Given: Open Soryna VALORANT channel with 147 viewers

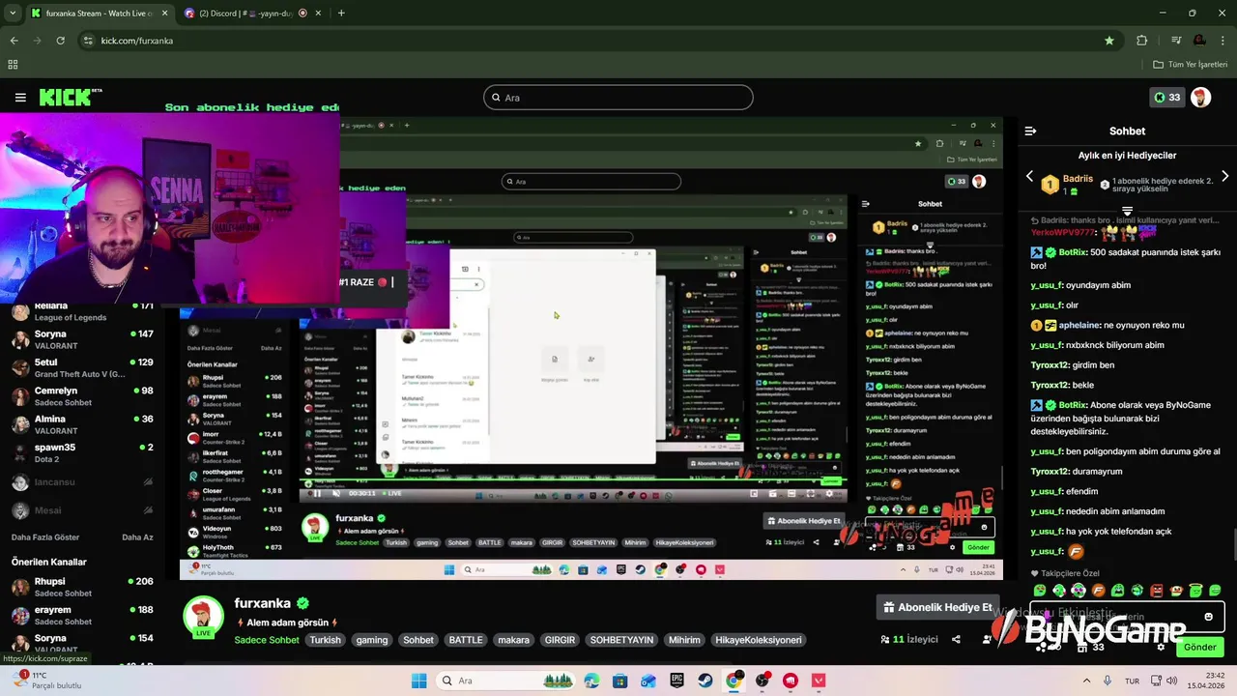Looking at the screenshot, I should [82, 339].
